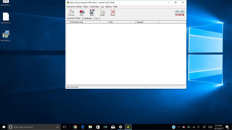The width and height of the screenshot is (232, 130).
Task: Open the Windows Start menu
Action: point(4,127)
